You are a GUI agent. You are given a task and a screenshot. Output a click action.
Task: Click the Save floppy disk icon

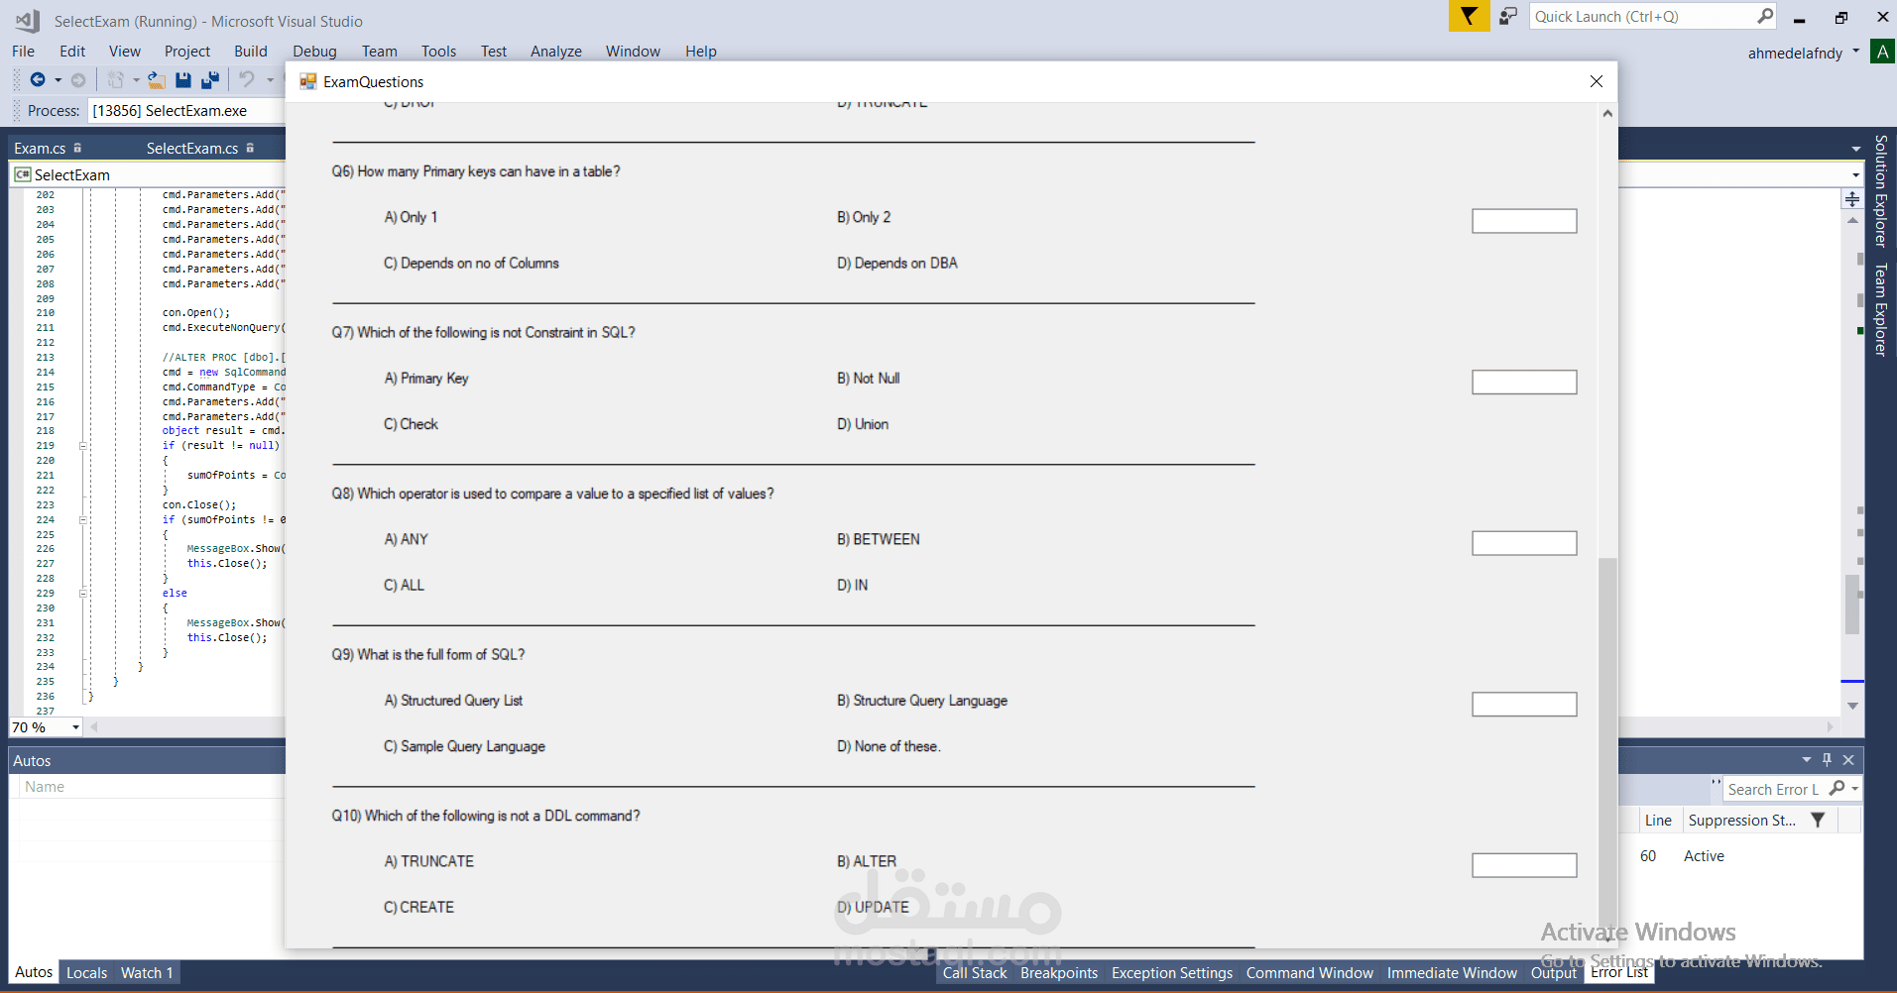pyautogui.click(x=183, y=79)
